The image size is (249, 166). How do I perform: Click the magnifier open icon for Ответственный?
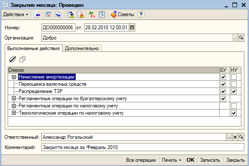coord(241,137)
